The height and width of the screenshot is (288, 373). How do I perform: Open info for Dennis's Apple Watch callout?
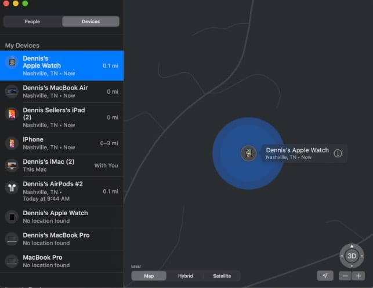point(338,153)
